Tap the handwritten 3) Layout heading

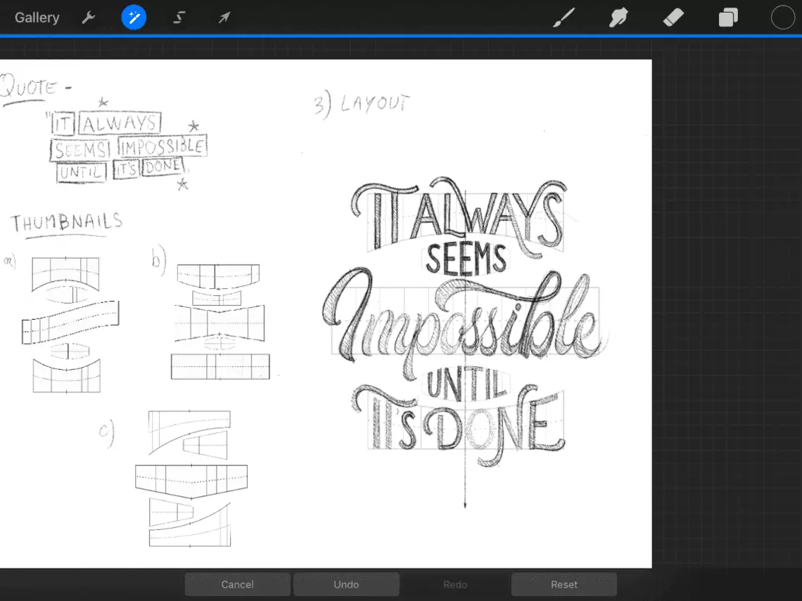(x=362, y=105)
